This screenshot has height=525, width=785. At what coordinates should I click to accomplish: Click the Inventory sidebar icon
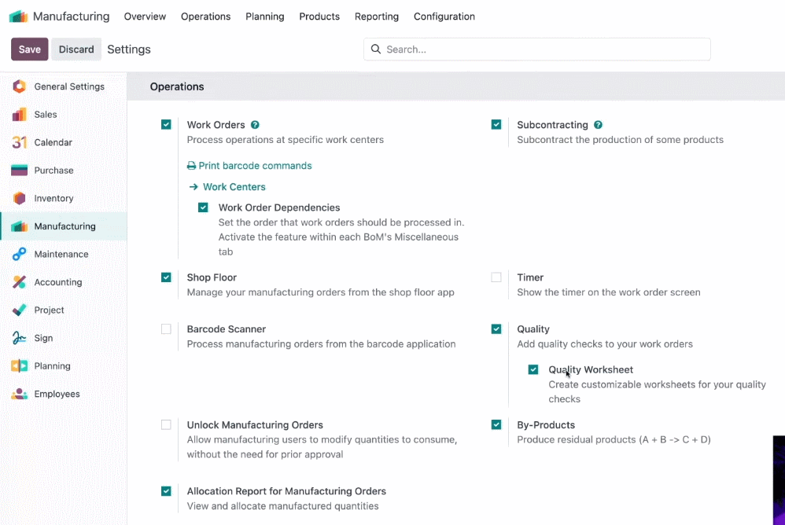(x=19, y=199)
